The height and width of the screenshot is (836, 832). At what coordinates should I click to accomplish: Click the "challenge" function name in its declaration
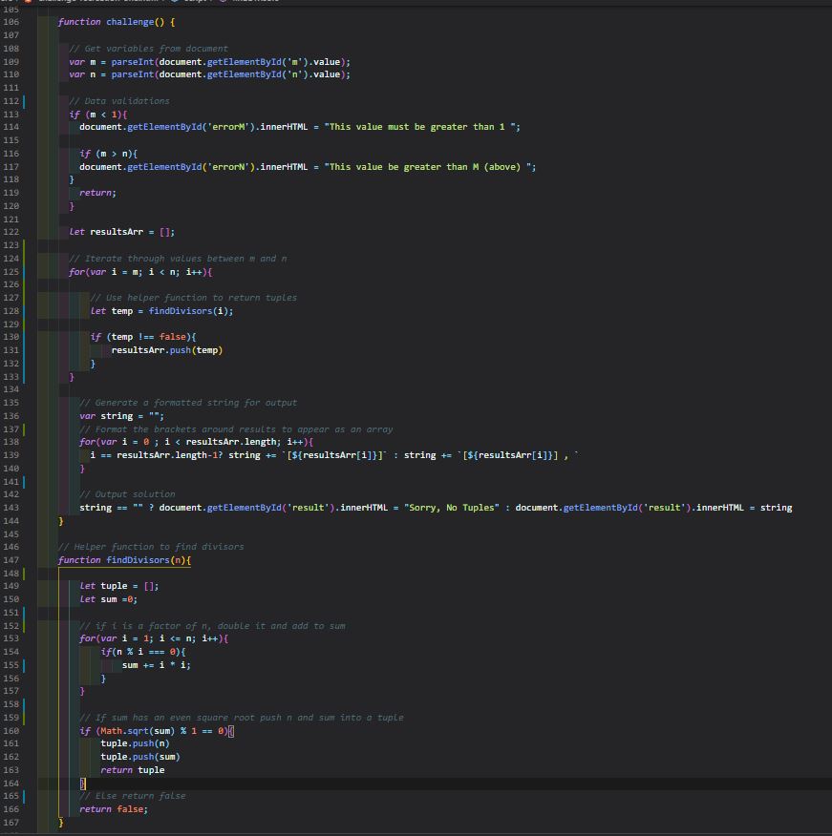point(130,22)
